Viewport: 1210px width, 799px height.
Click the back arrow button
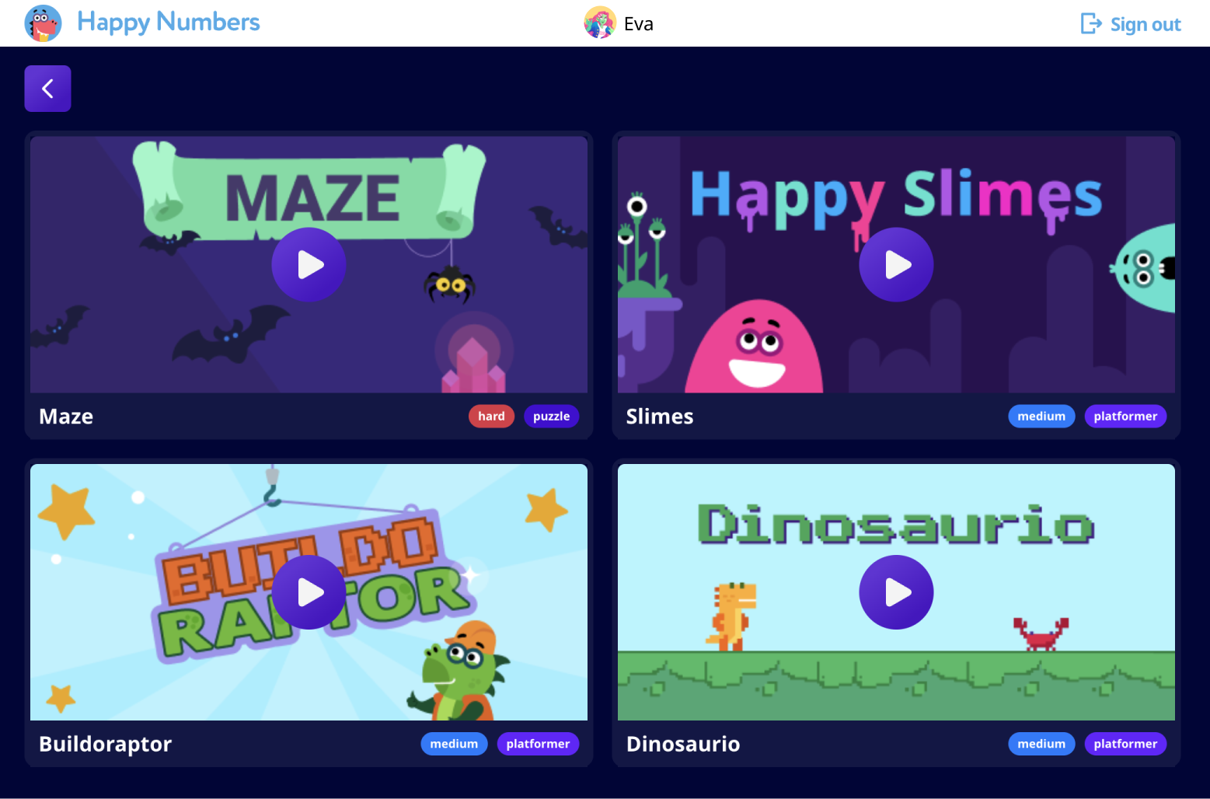[47, 89]
